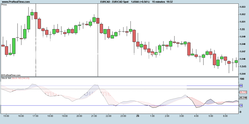Click the 1.544 price axis label
The image size is (249, 124).
tap(242, 74)
